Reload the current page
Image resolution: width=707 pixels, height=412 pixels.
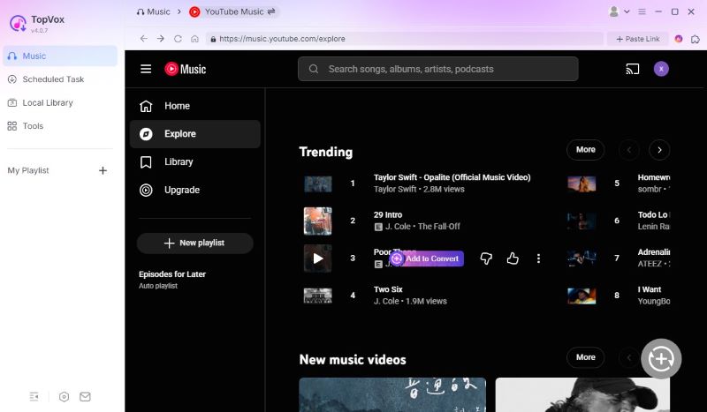[178, 39]
